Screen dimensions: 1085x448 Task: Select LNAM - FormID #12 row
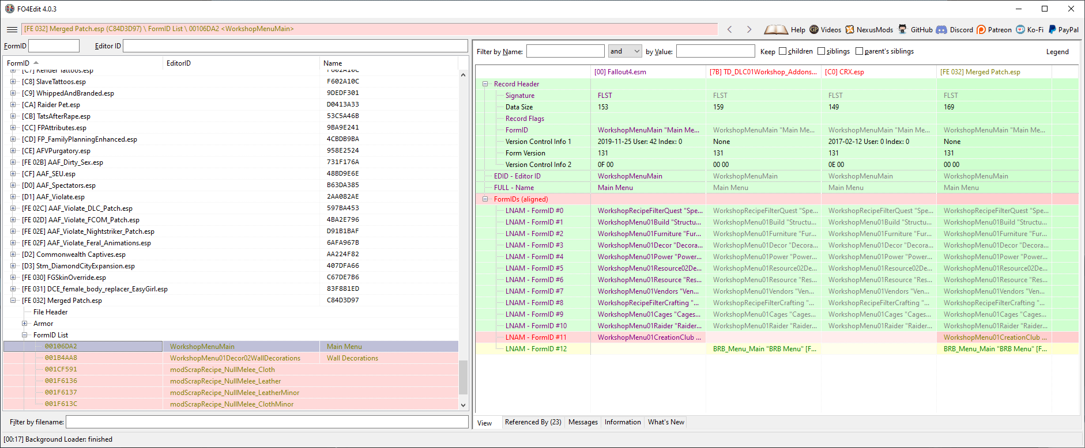click(777, 349)
